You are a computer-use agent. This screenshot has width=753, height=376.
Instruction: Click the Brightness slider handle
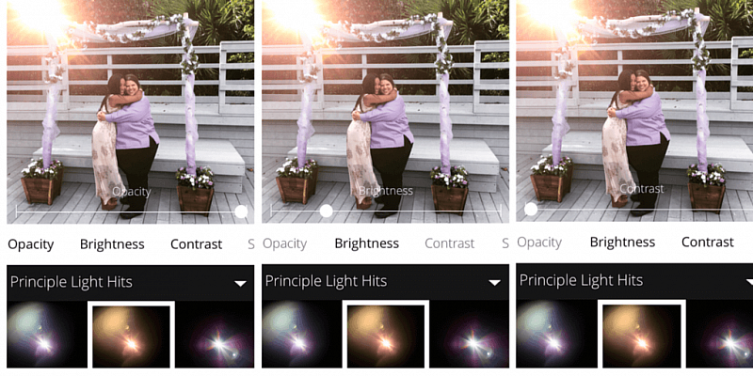(326, 211)
